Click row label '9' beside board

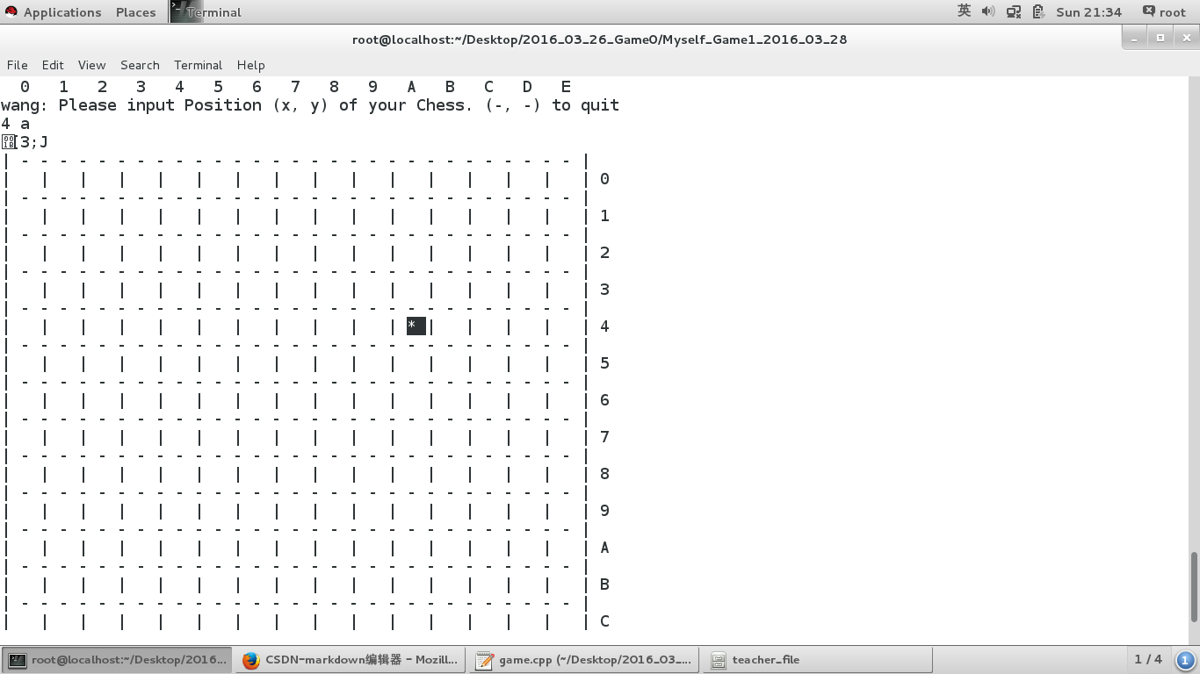604,511
